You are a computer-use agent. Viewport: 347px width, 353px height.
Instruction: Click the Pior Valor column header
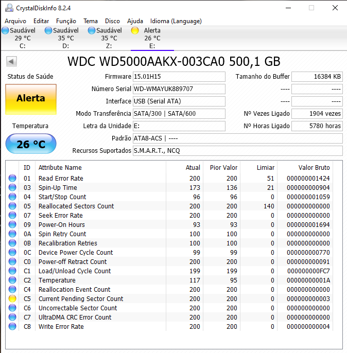click(223, 168)
